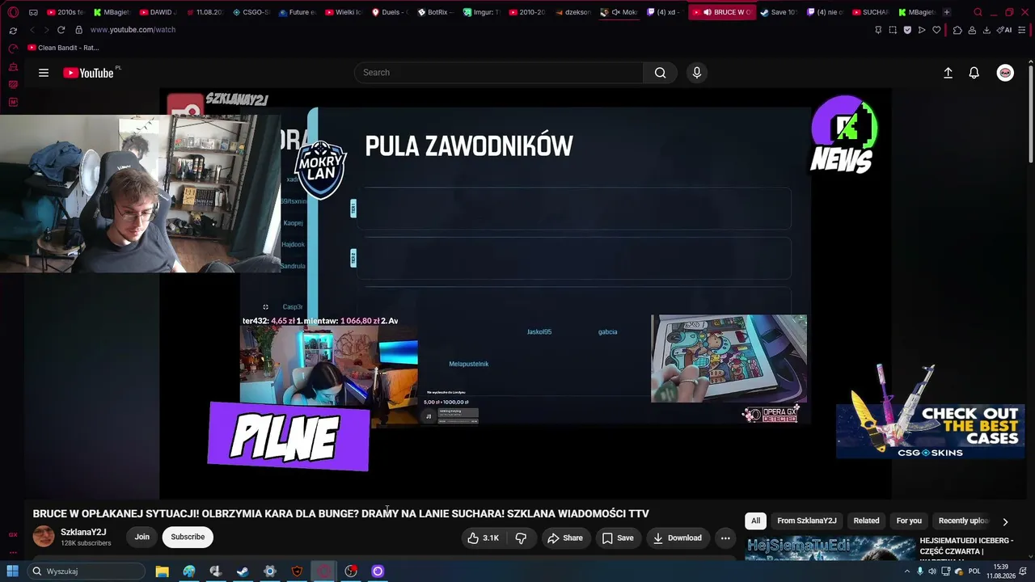Select the Related filter chip
1035x582 pixels.
866,521
